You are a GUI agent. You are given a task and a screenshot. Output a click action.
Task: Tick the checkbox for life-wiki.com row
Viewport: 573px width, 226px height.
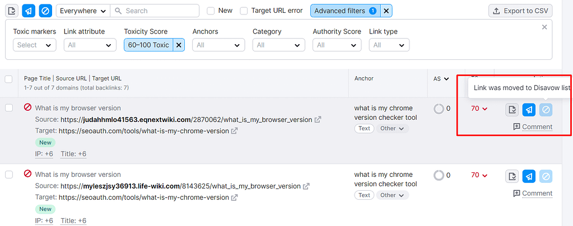pyautogui.click(x=9, y=174)
